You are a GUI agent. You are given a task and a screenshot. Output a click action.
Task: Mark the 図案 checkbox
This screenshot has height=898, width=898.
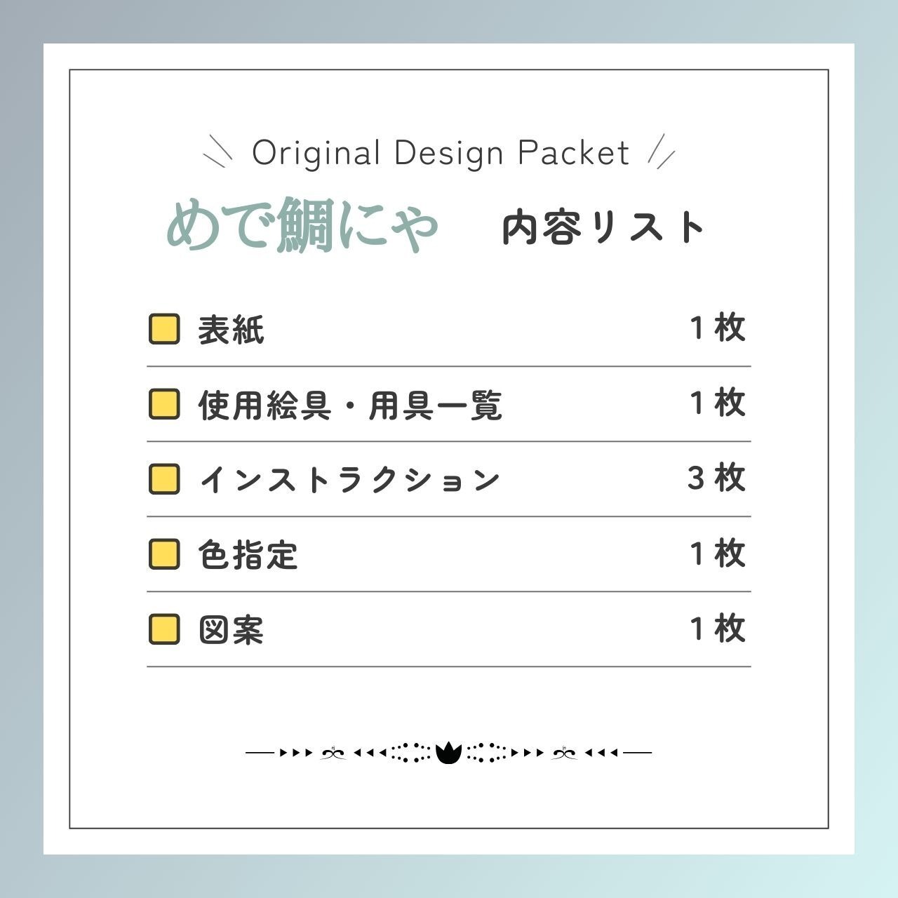[x=164, y=629]
